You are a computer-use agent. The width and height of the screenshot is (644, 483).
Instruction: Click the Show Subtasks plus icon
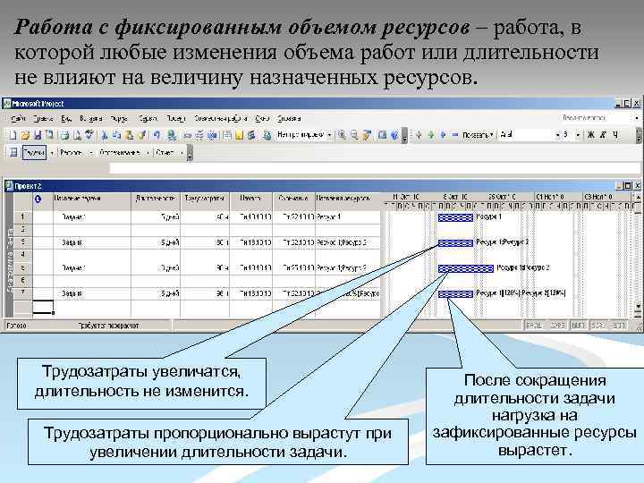[x=443, y=135]
